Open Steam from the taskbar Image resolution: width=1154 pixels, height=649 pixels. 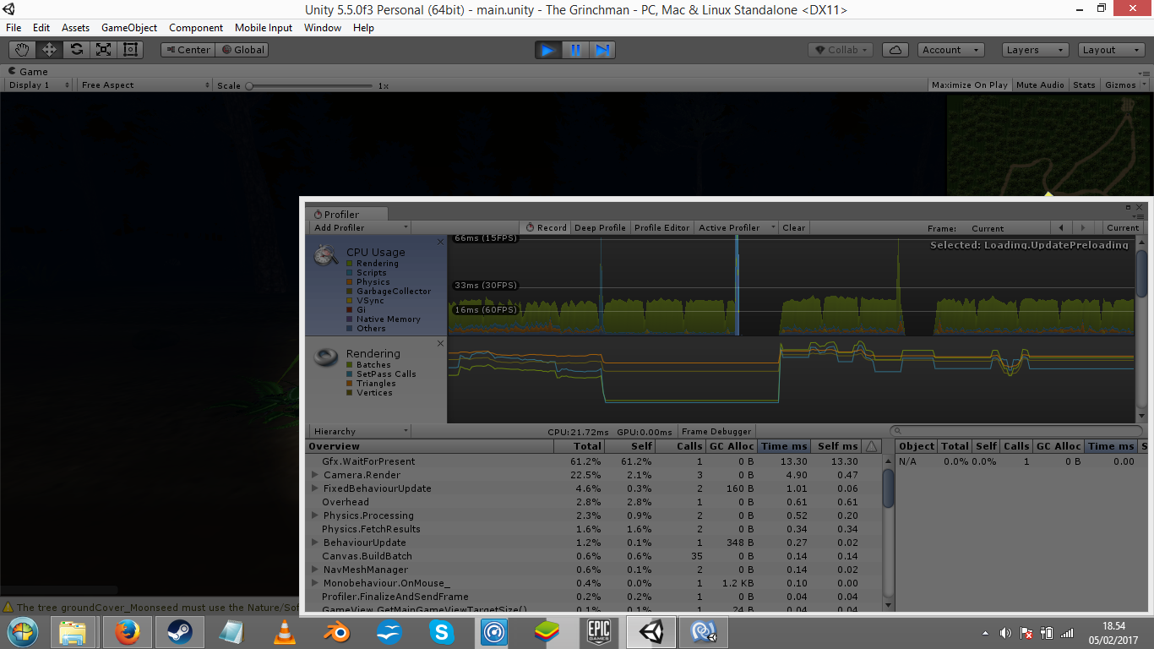(180, 631)
